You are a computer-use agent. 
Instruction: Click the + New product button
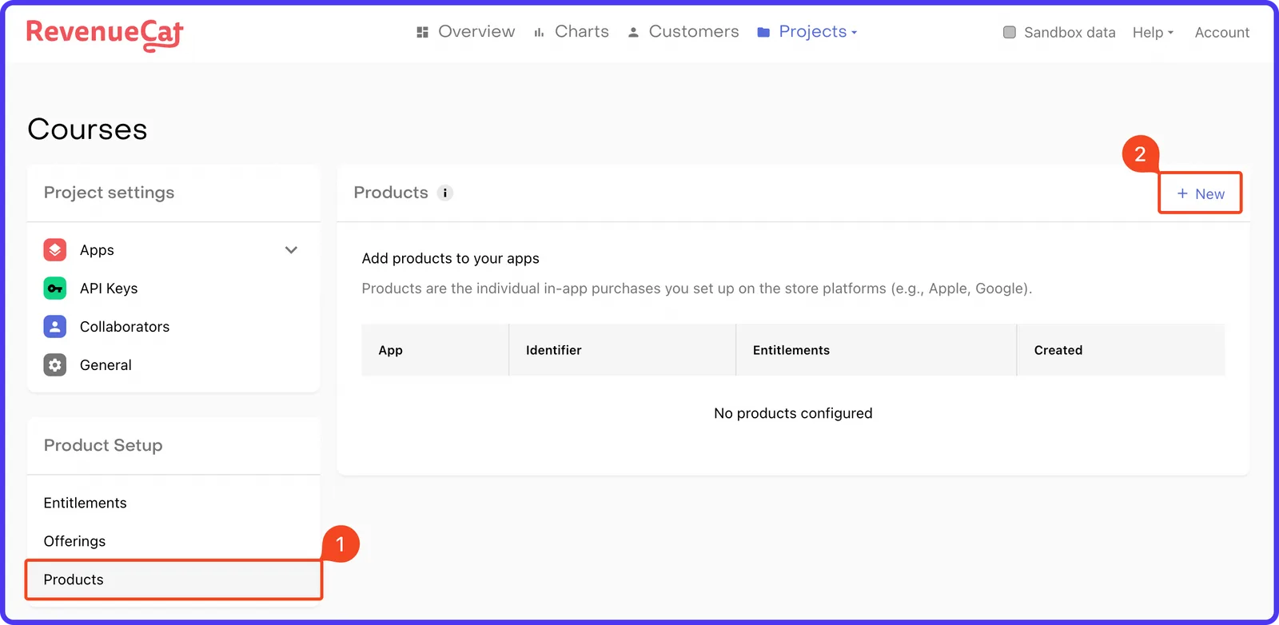click(1200, 193)
